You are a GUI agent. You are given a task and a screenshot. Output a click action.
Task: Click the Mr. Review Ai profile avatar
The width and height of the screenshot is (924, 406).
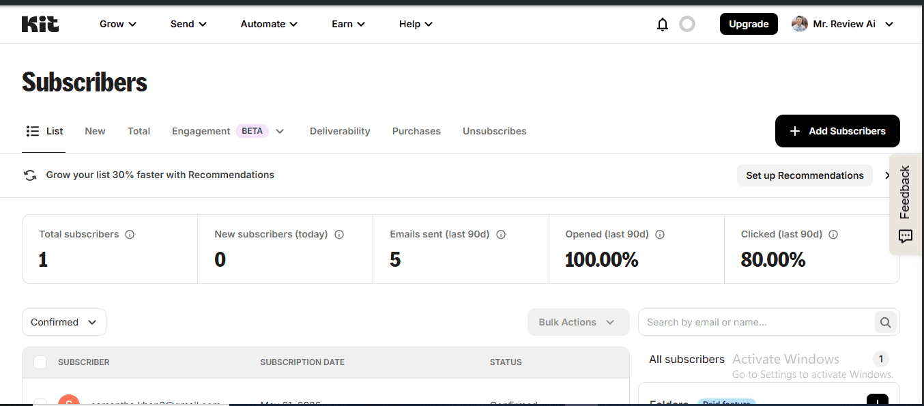799,24
